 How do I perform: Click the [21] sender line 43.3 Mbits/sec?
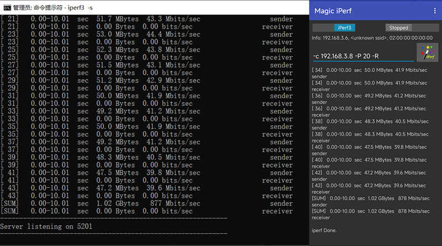(x=146, y=19)
